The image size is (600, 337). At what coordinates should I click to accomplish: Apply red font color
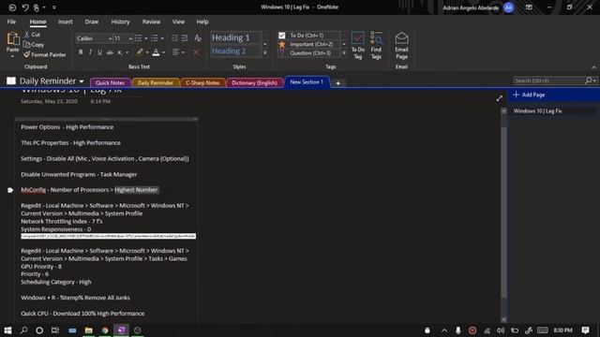[156, 52]
